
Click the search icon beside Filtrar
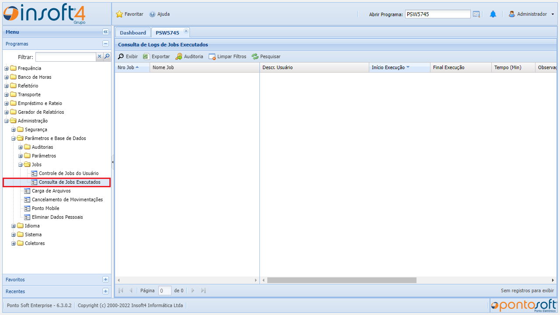[107, 56]
